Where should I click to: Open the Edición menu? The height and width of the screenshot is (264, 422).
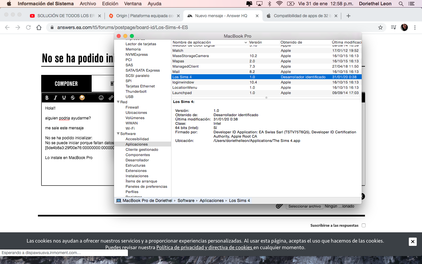pos(110,4)
